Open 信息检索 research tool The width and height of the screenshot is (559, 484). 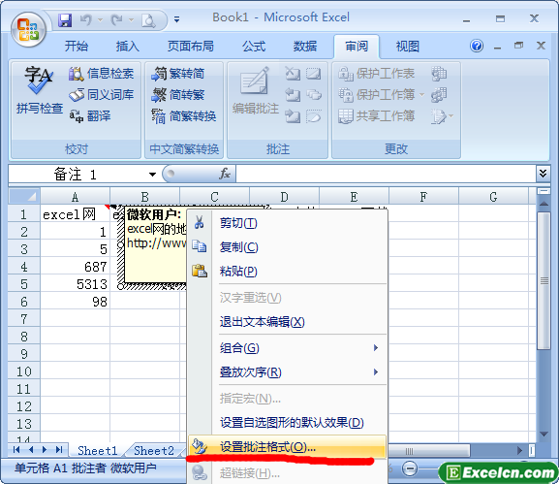pyautogui.click(x=102, y=74)
